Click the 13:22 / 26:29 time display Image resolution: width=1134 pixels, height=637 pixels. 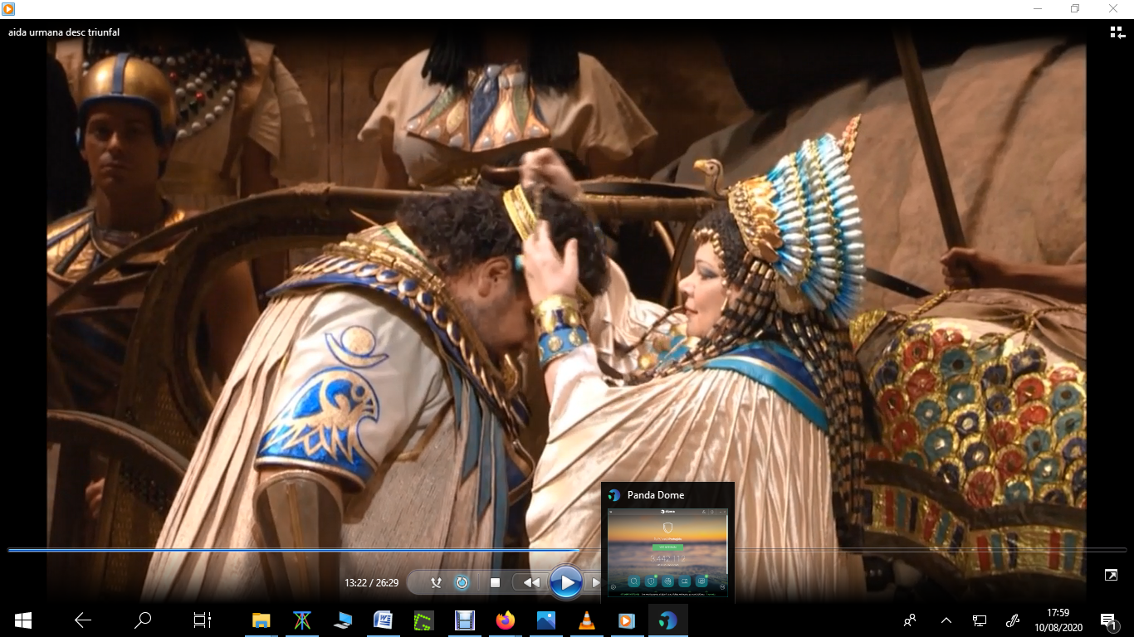point(371,582)
